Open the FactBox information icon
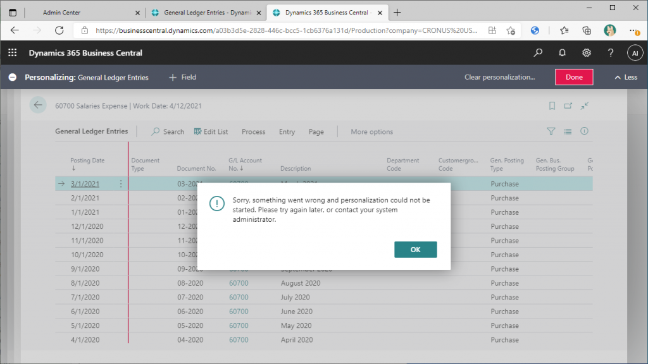This screenshot has height=364, width=648. [584, 131]
